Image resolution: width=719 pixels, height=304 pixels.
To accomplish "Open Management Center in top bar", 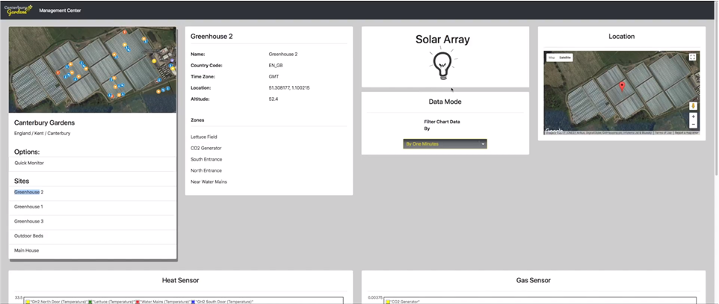I will (60, 10).
